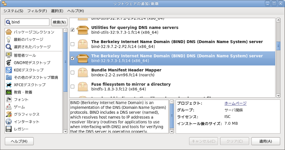Open the ゲーム category icon

click(x=9, y=107)
